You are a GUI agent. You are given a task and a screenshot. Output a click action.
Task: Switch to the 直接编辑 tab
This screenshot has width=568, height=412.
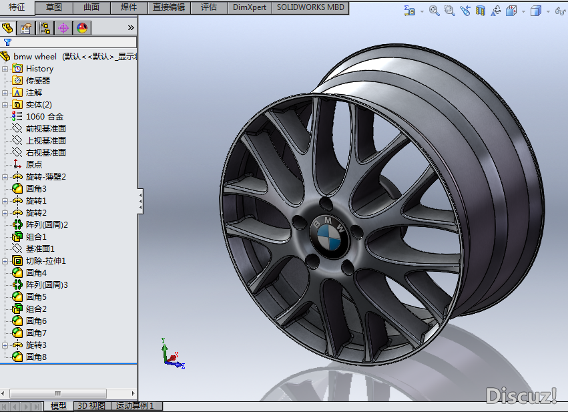click(169, 7)
